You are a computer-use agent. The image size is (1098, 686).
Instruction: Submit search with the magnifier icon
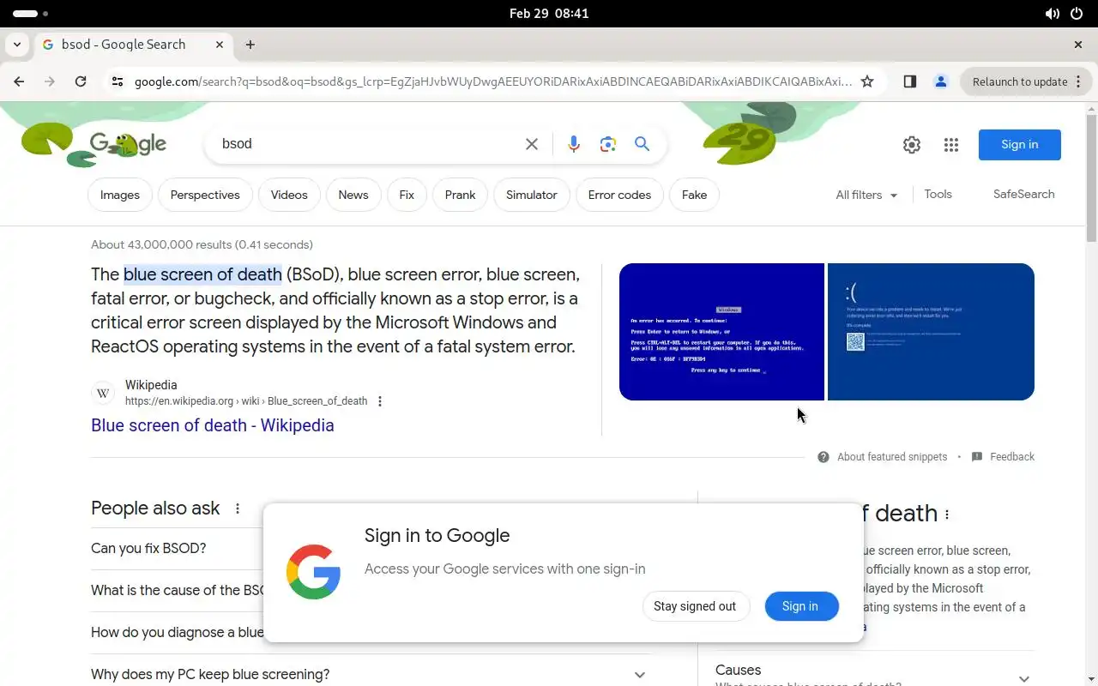(642, 144)
